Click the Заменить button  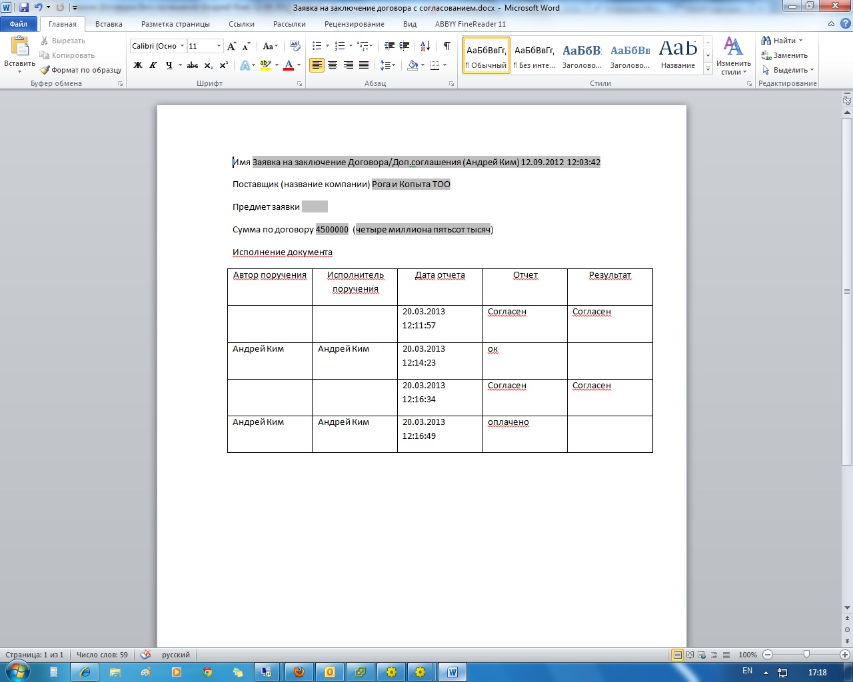785,55
